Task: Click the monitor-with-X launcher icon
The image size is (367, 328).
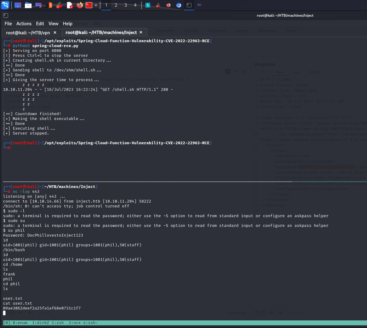Action: coord(39,5)
